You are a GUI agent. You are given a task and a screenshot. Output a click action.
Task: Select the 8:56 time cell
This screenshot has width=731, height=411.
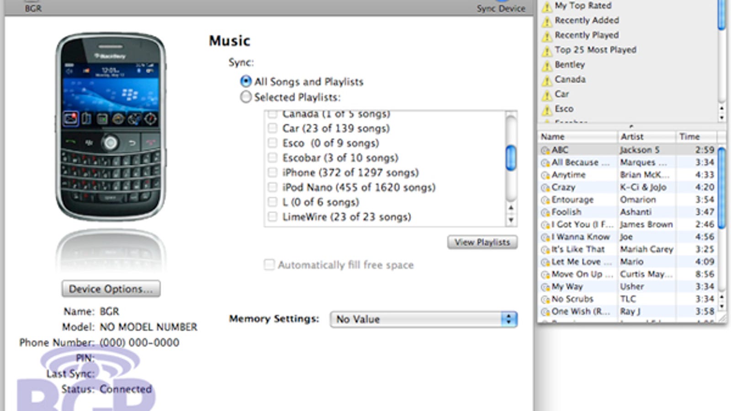[x=696, y=274]
